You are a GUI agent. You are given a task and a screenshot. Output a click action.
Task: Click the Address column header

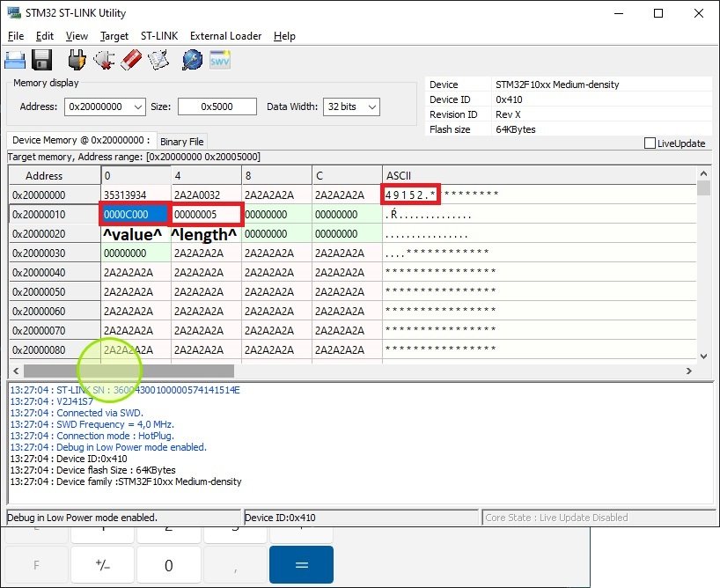(55, 175)
